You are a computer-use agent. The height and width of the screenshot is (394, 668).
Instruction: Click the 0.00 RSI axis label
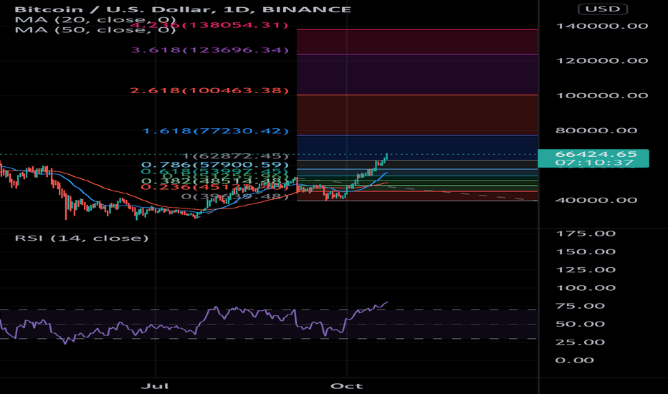click(x=574, y=360)
